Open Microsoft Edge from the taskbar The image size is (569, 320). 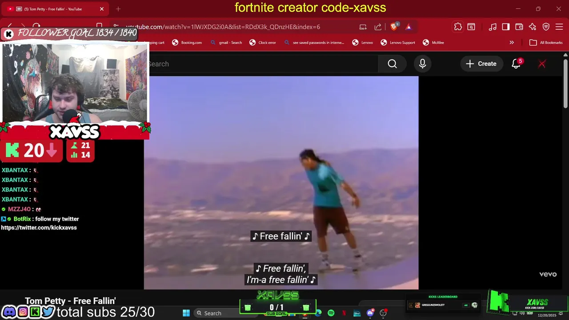point(318,313)
